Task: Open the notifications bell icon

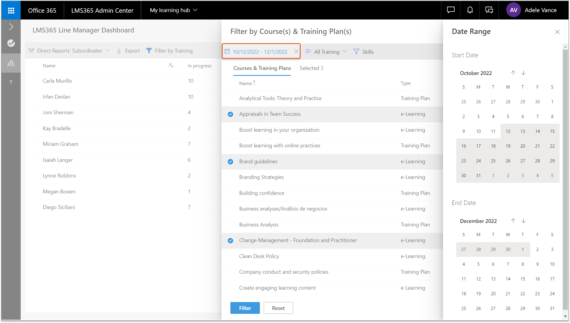Action: [470, 10]
